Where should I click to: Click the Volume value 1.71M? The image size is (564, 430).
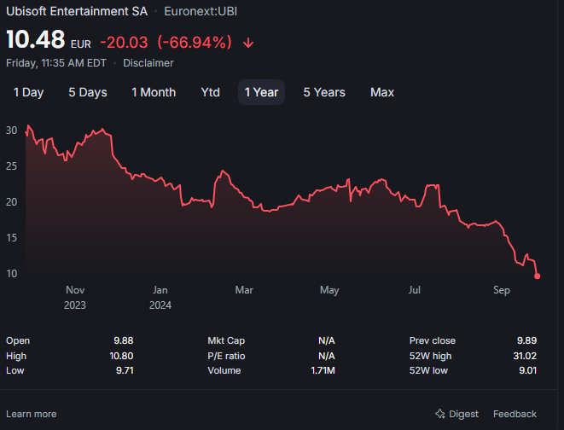click(323, 370)
